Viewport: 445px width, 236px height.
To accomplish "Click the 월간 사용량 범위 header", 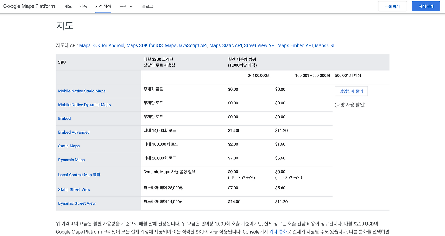I will click(x=242, y=59).
